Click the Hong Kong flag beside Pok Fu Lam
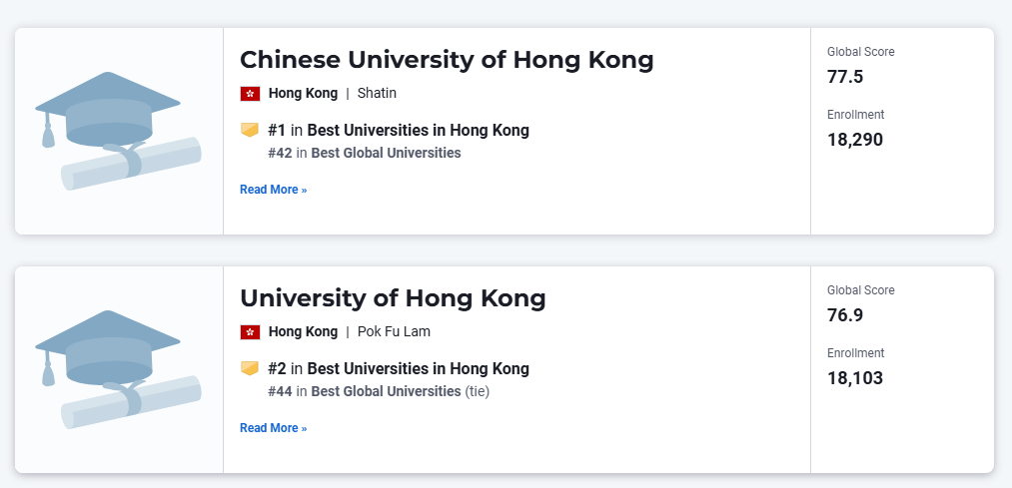This screenshot has height=488, width=1012. point(250,332)
